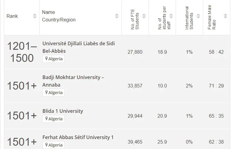Image resolution: width=233 pixels, height=149 pixels.
Task: Click location pin icon for Blida 1 University
Action: click(x=46, y=119)
